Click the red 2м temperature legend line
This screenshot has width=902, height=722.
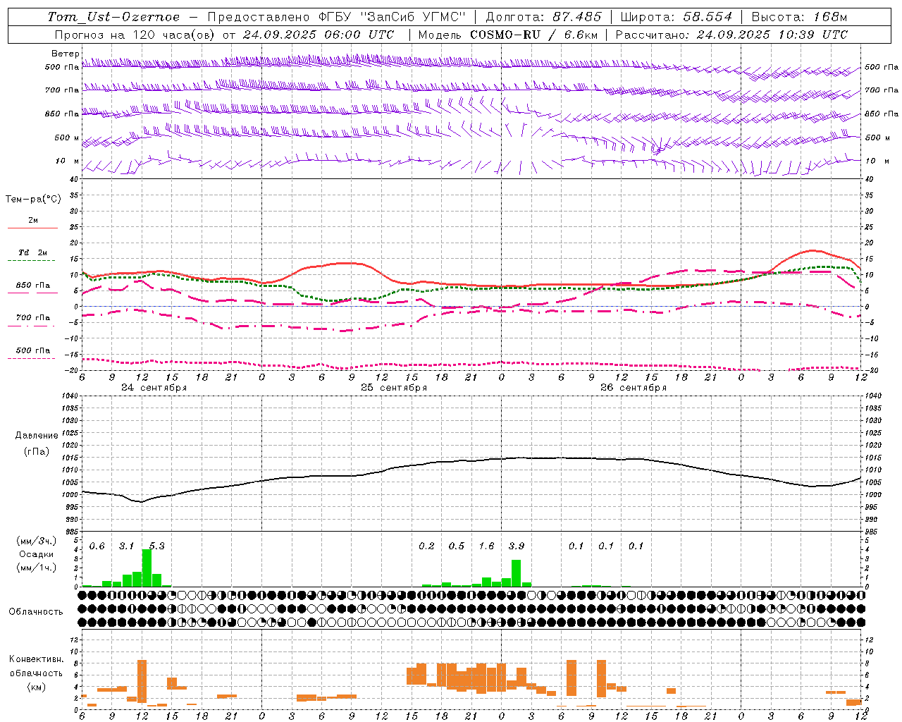32,228
